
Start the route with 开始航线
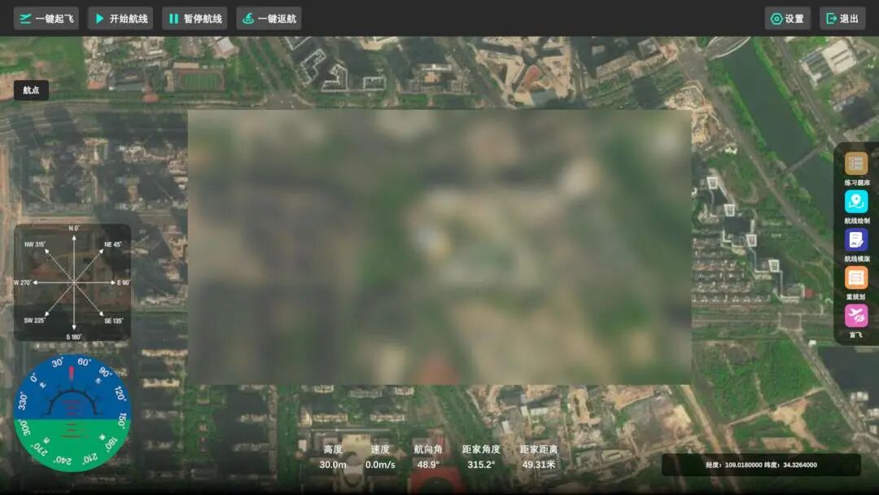(120, 19)
